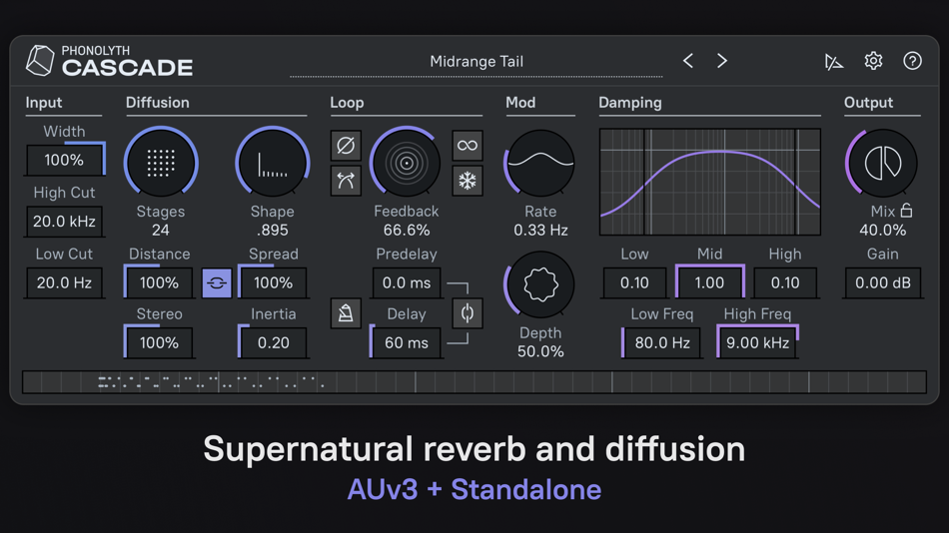
Task: Toggle the metronome tempo sync for Delay
Action: coord(346,312)
